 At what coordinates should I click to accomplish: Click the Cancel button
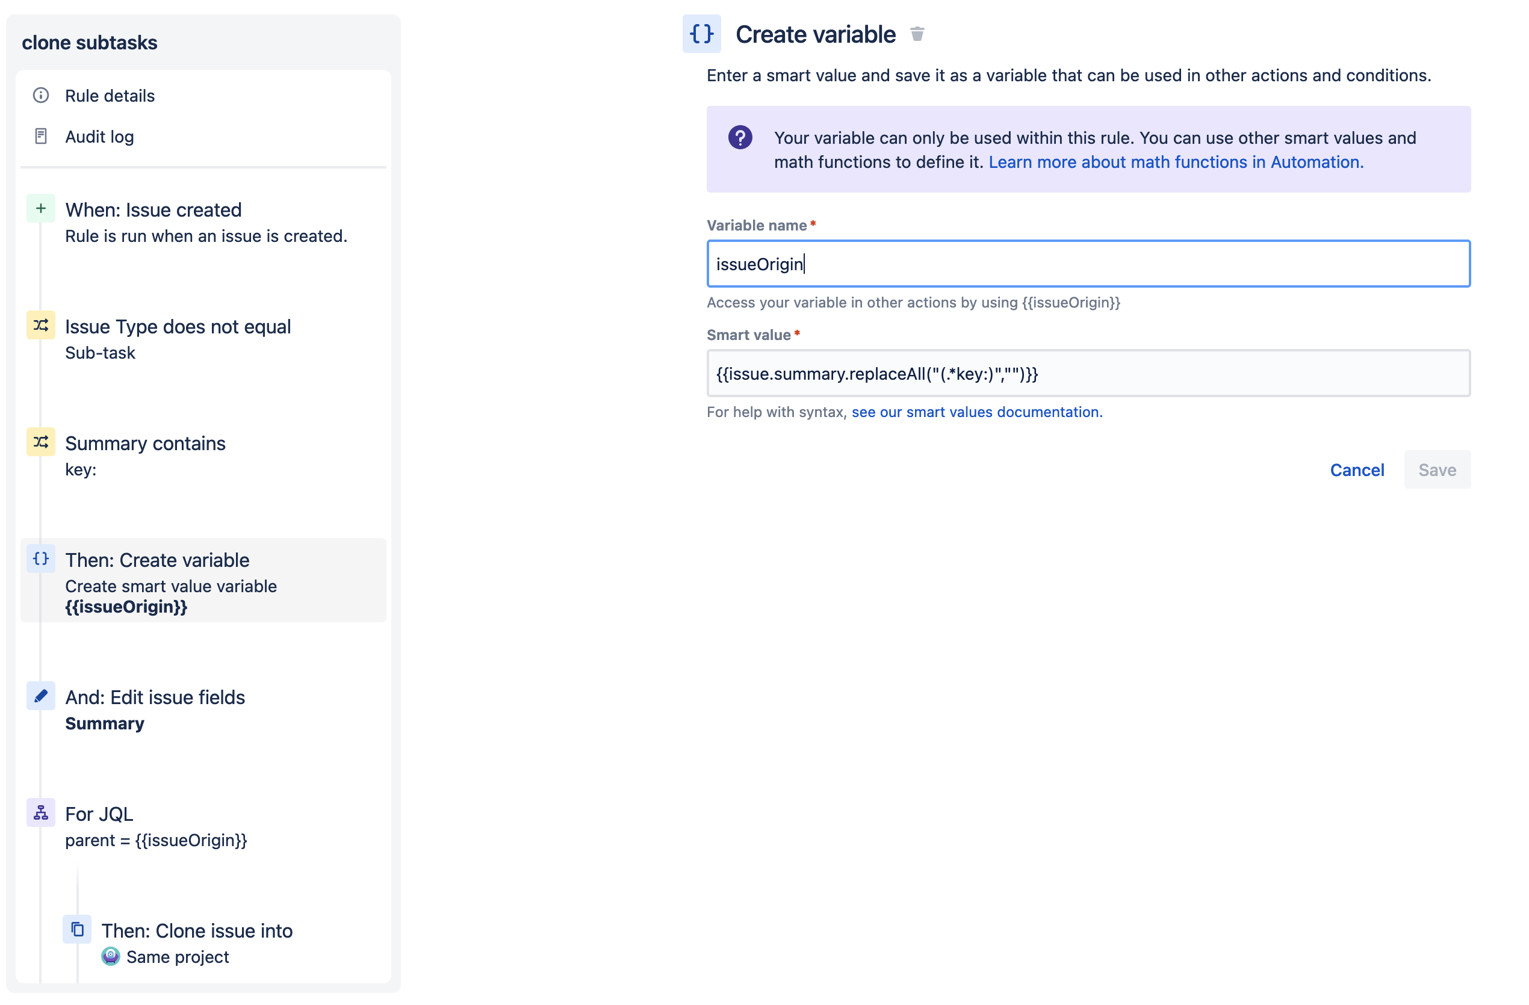[x=1357, y=469]
